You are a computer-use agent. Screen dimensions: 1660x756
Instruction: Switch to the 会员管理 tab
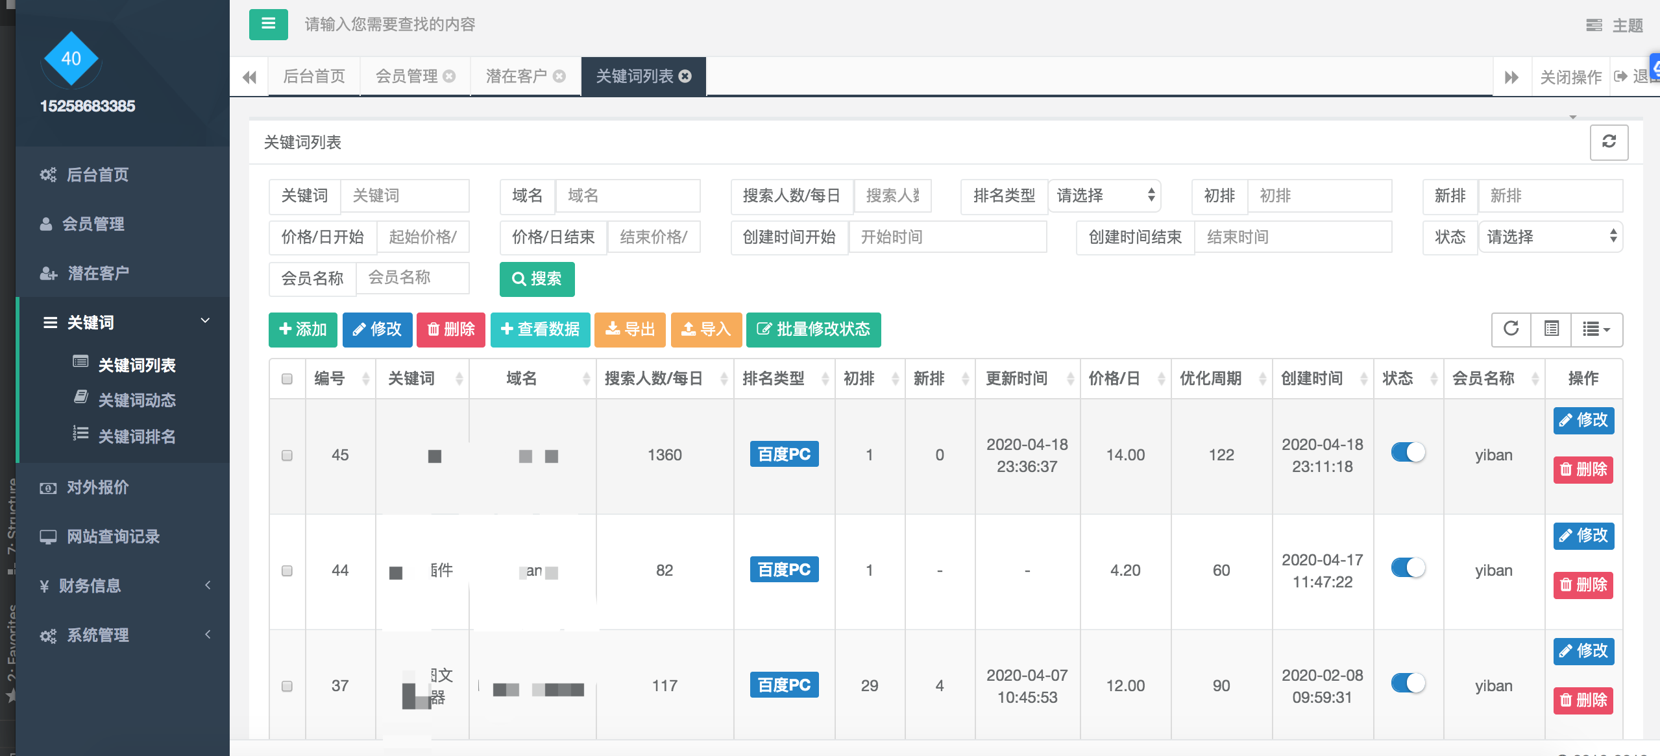point(407,77)
